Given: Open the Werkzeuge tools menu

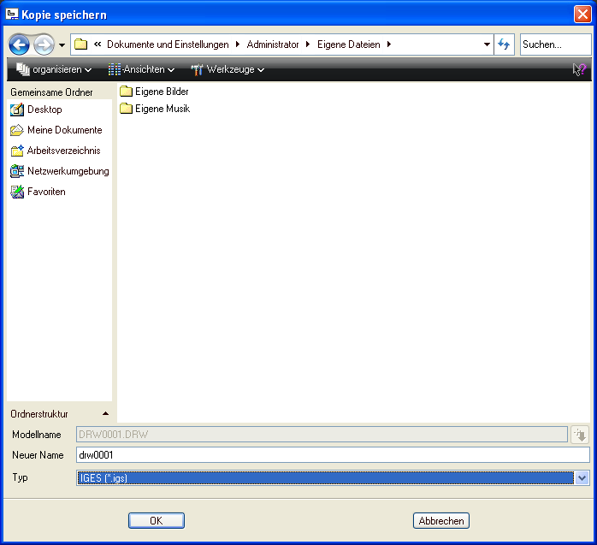Looking at the screenshot, I should (228, 70).
